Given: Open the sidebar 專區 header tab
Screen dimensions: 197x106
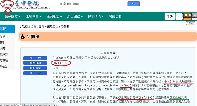Looking at the screenshot, I should (x=7, y=29).
